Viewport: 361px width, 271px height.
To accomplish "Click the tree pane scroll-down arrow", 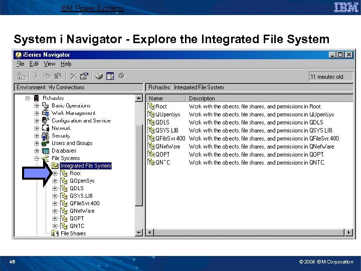I will [139, 232].
